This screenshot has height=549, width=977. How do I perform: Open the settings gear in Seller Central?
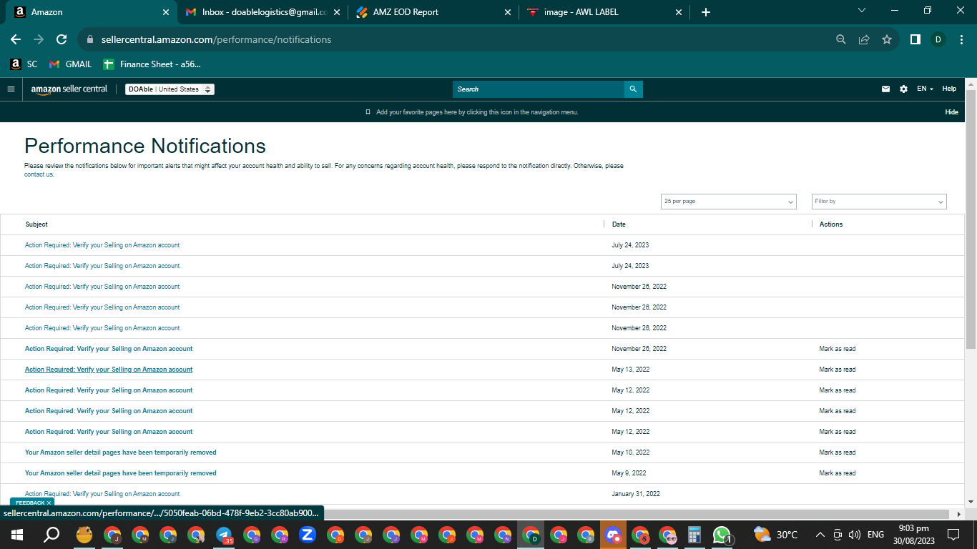click(x=903, y=89)
